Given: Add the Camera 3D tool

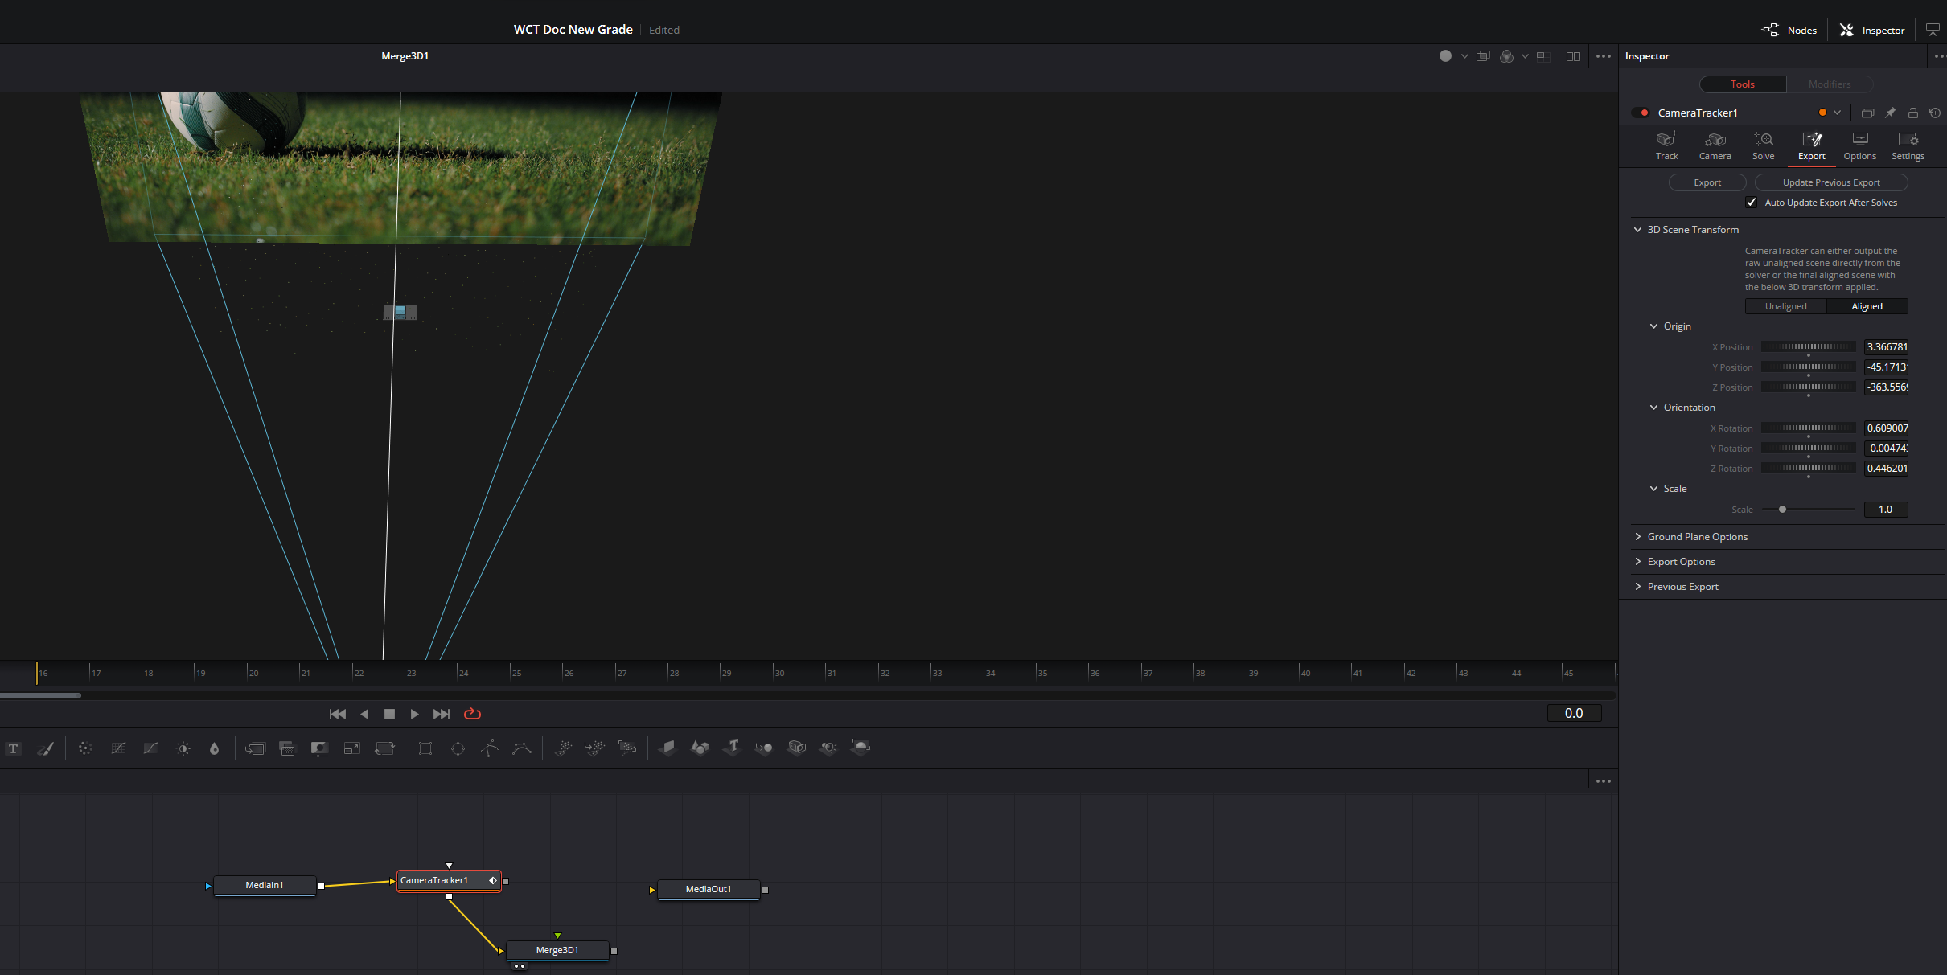Looking at the screenshot, I should [797, 748].
